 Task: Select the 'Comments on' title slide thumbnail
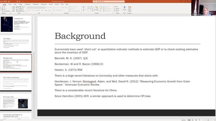16,24
